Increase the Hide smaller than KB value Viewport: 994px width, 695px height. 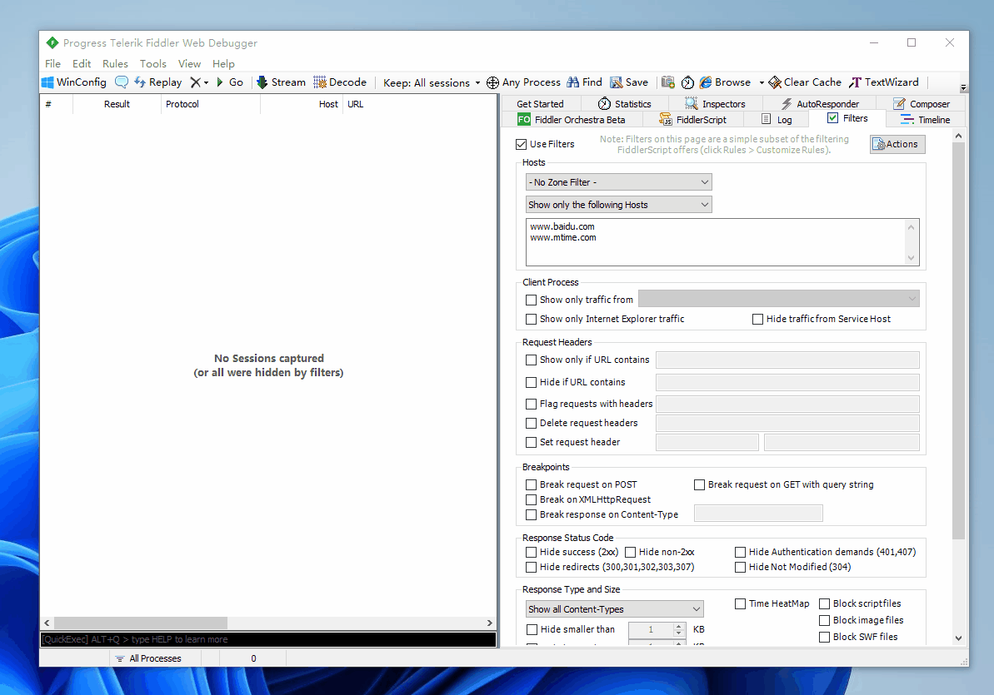click(679, 626)
